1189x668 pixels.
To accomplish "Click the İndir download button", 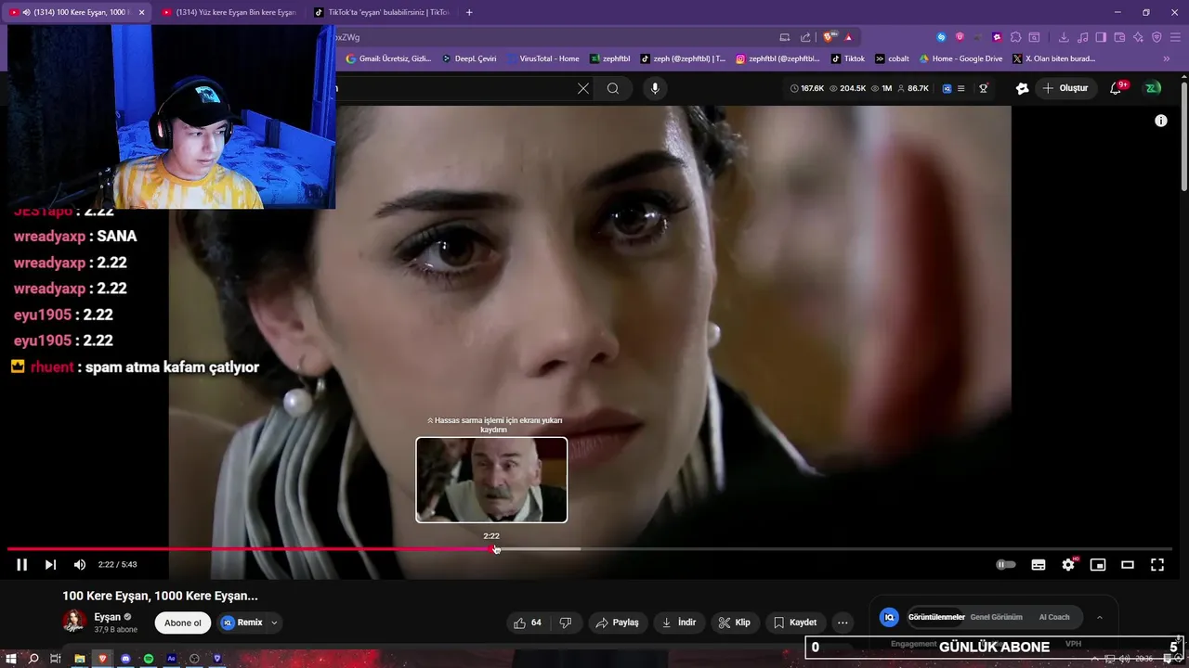I will point(679,623).
